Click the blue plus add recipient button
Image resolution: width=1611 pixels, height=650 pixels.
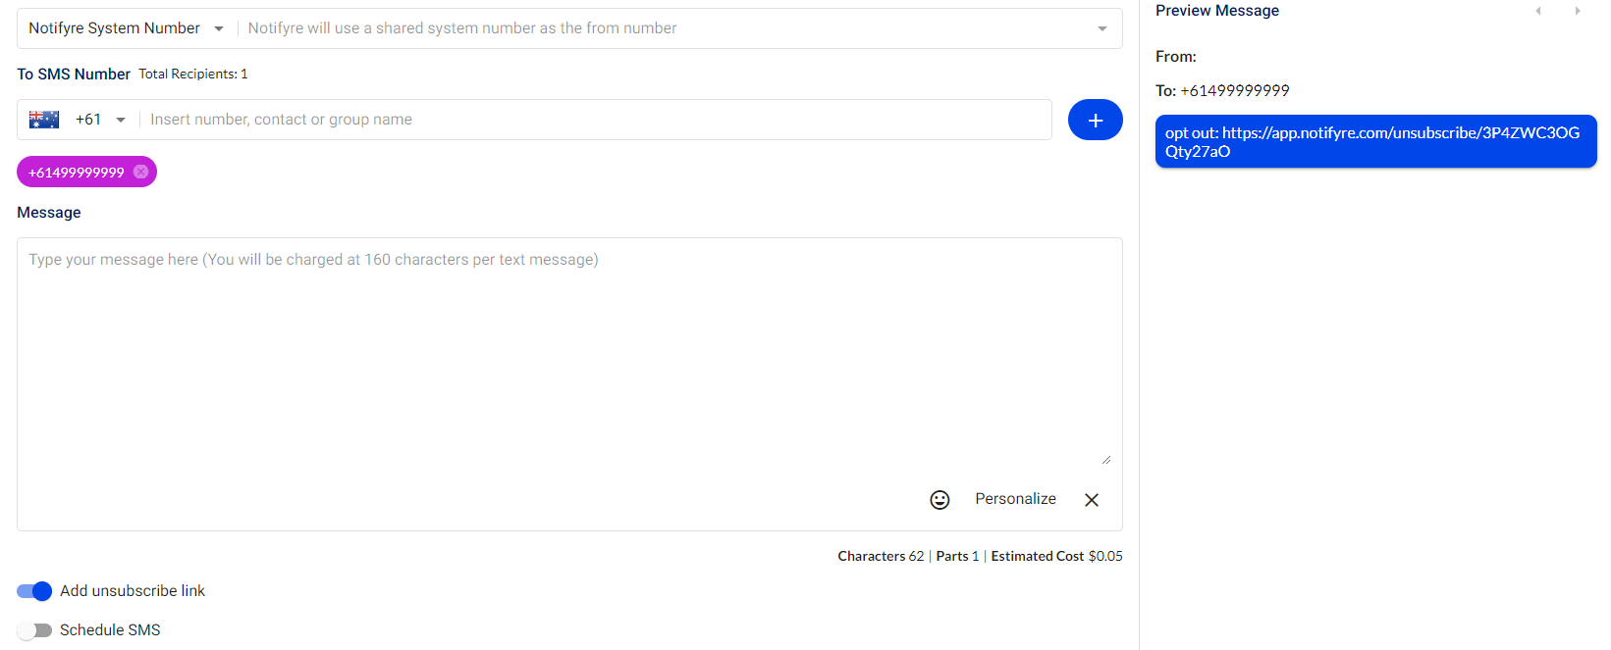pyautogui.click(x=1095, y=120)
